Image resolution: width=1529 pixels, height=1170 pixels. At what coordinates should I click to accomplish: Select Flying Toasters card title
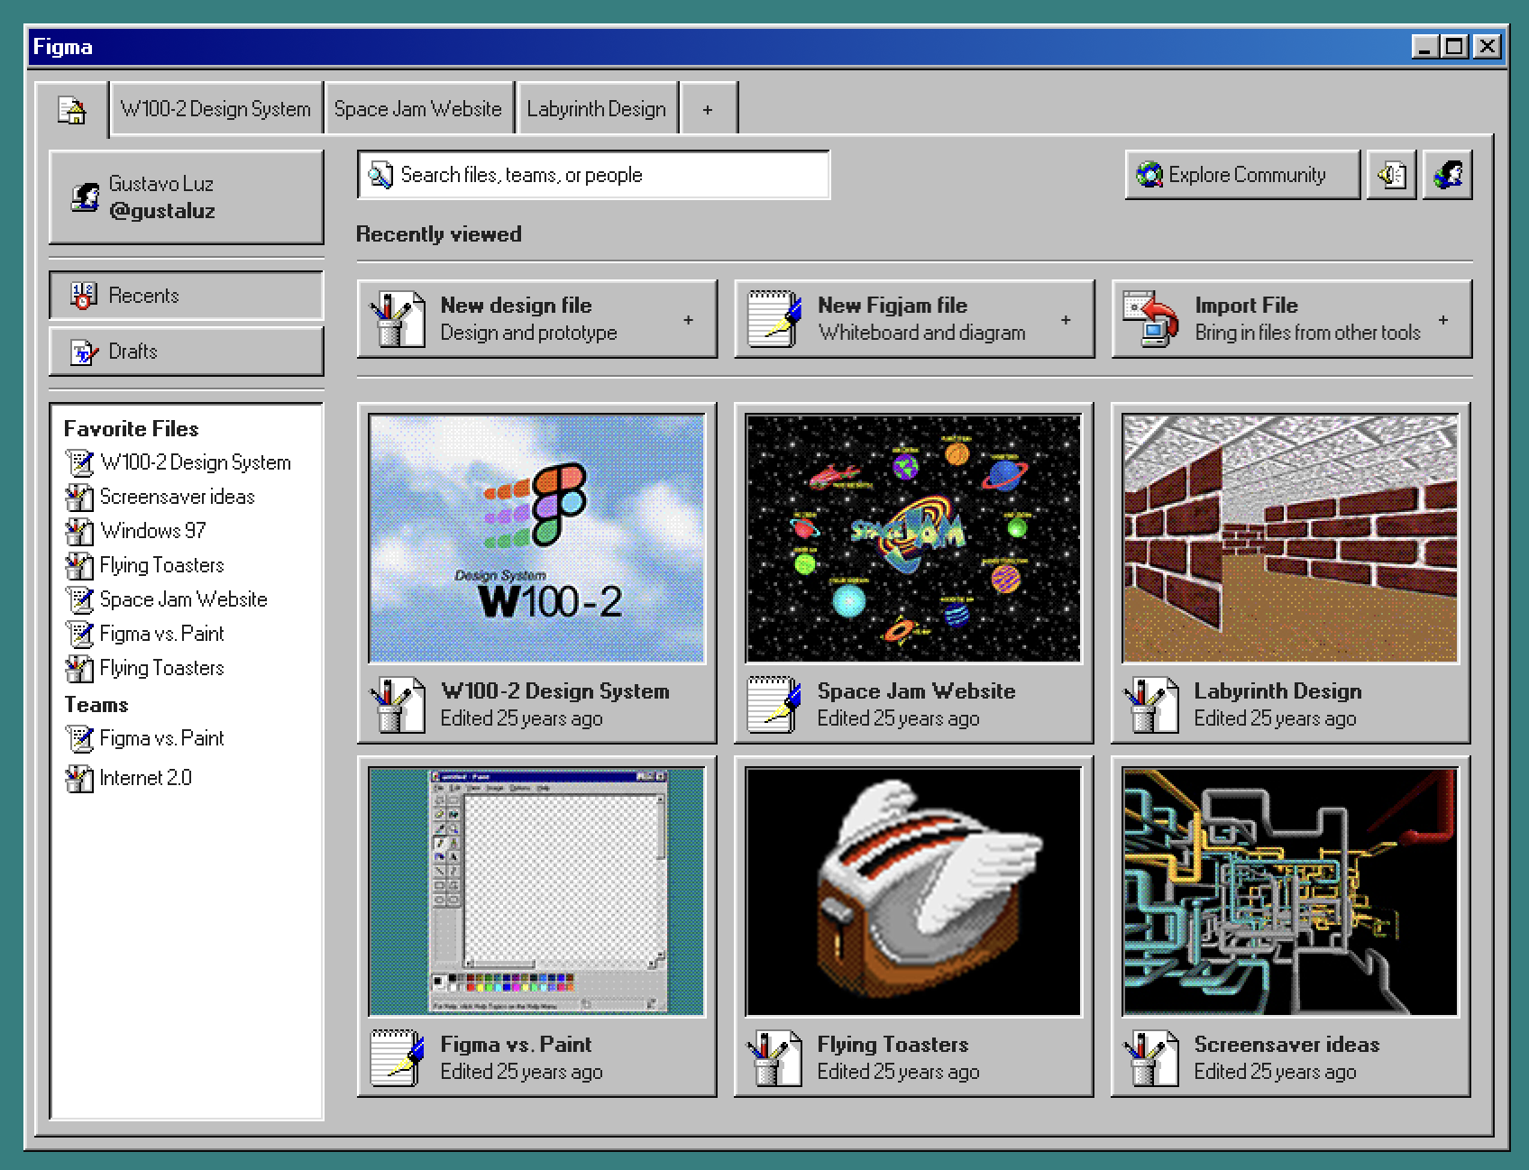893,1046
